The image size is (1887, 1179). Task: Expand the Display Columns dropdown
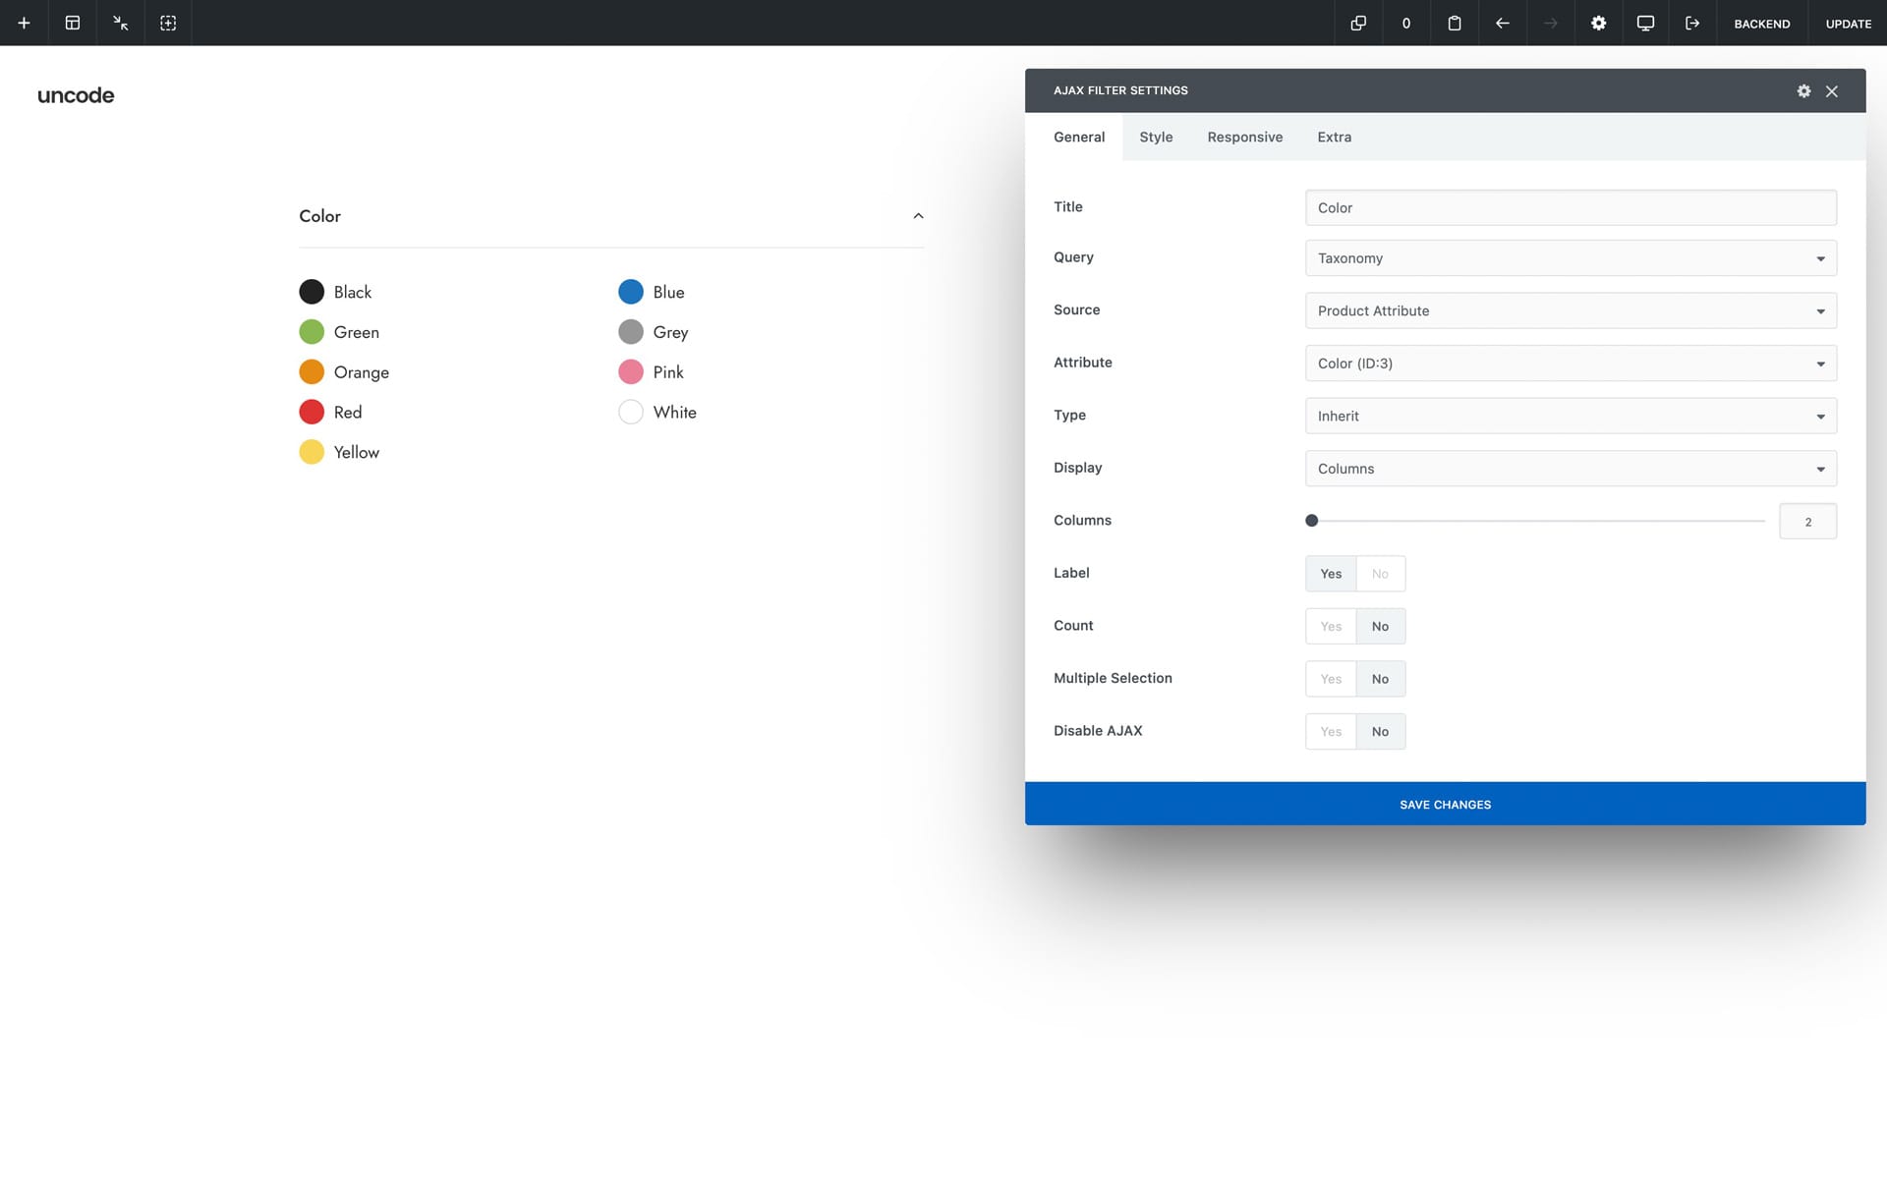(1570, 469)
